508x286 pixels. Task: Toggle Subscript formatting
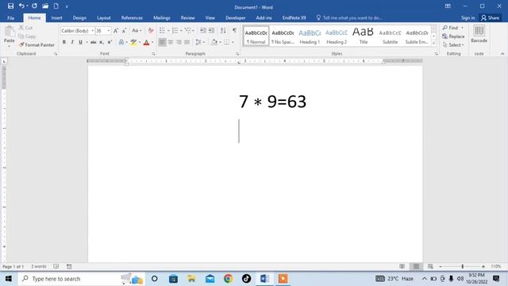(x=102, y=42)
